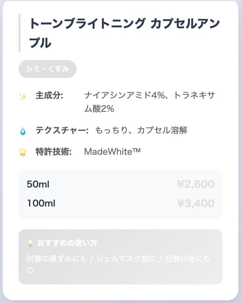This screenshot has width=242, height=303.
Task: Click the ¥2,600 price
Action: pyautogui.click(x=196, y=184)
